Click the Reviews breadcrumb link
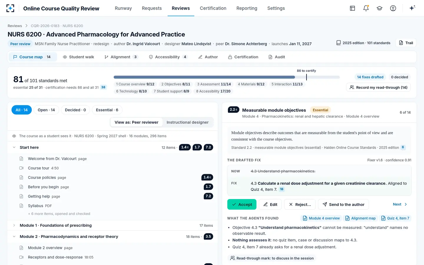 pos(15,26)
